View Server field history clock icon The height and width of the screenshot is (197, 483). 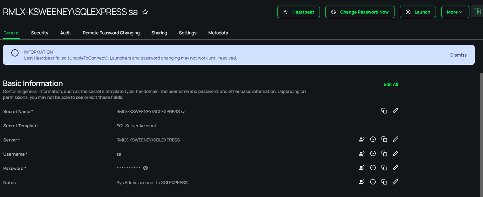[x=373, y=139]
